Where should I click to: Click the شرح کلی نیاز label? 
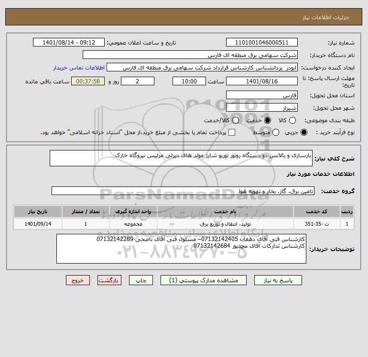(x=335, y=159)
